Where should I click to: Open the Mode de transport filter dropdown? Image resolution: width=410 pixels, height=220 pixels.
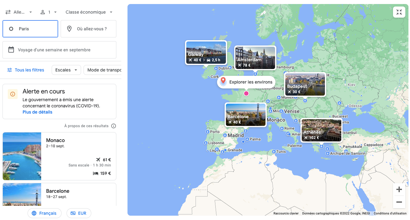tap(102, 70)
